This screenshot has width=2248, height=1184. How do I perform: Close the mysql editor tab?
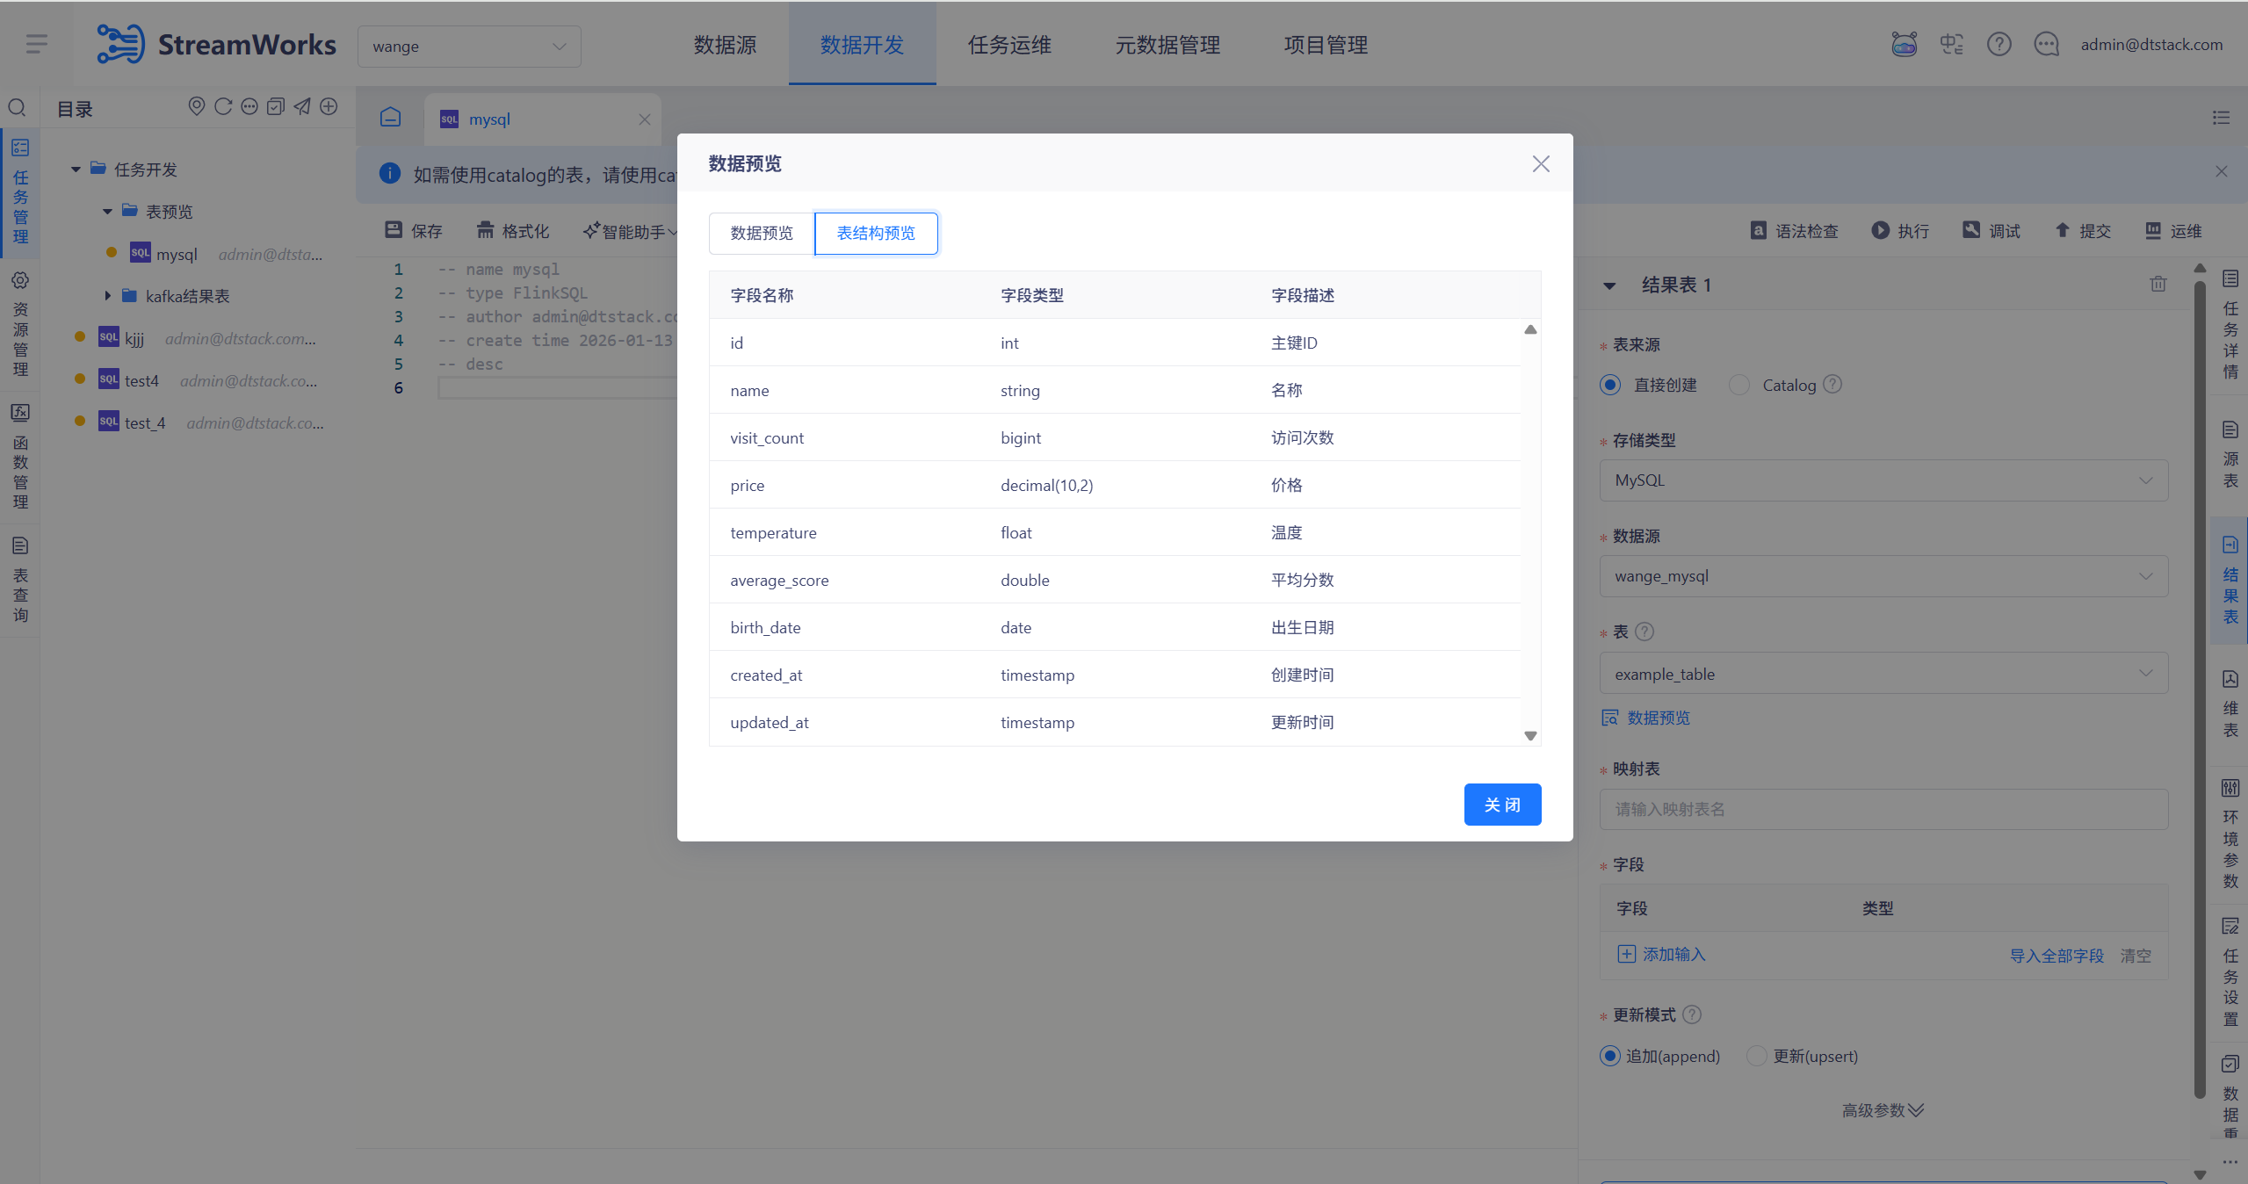[645, 119]
